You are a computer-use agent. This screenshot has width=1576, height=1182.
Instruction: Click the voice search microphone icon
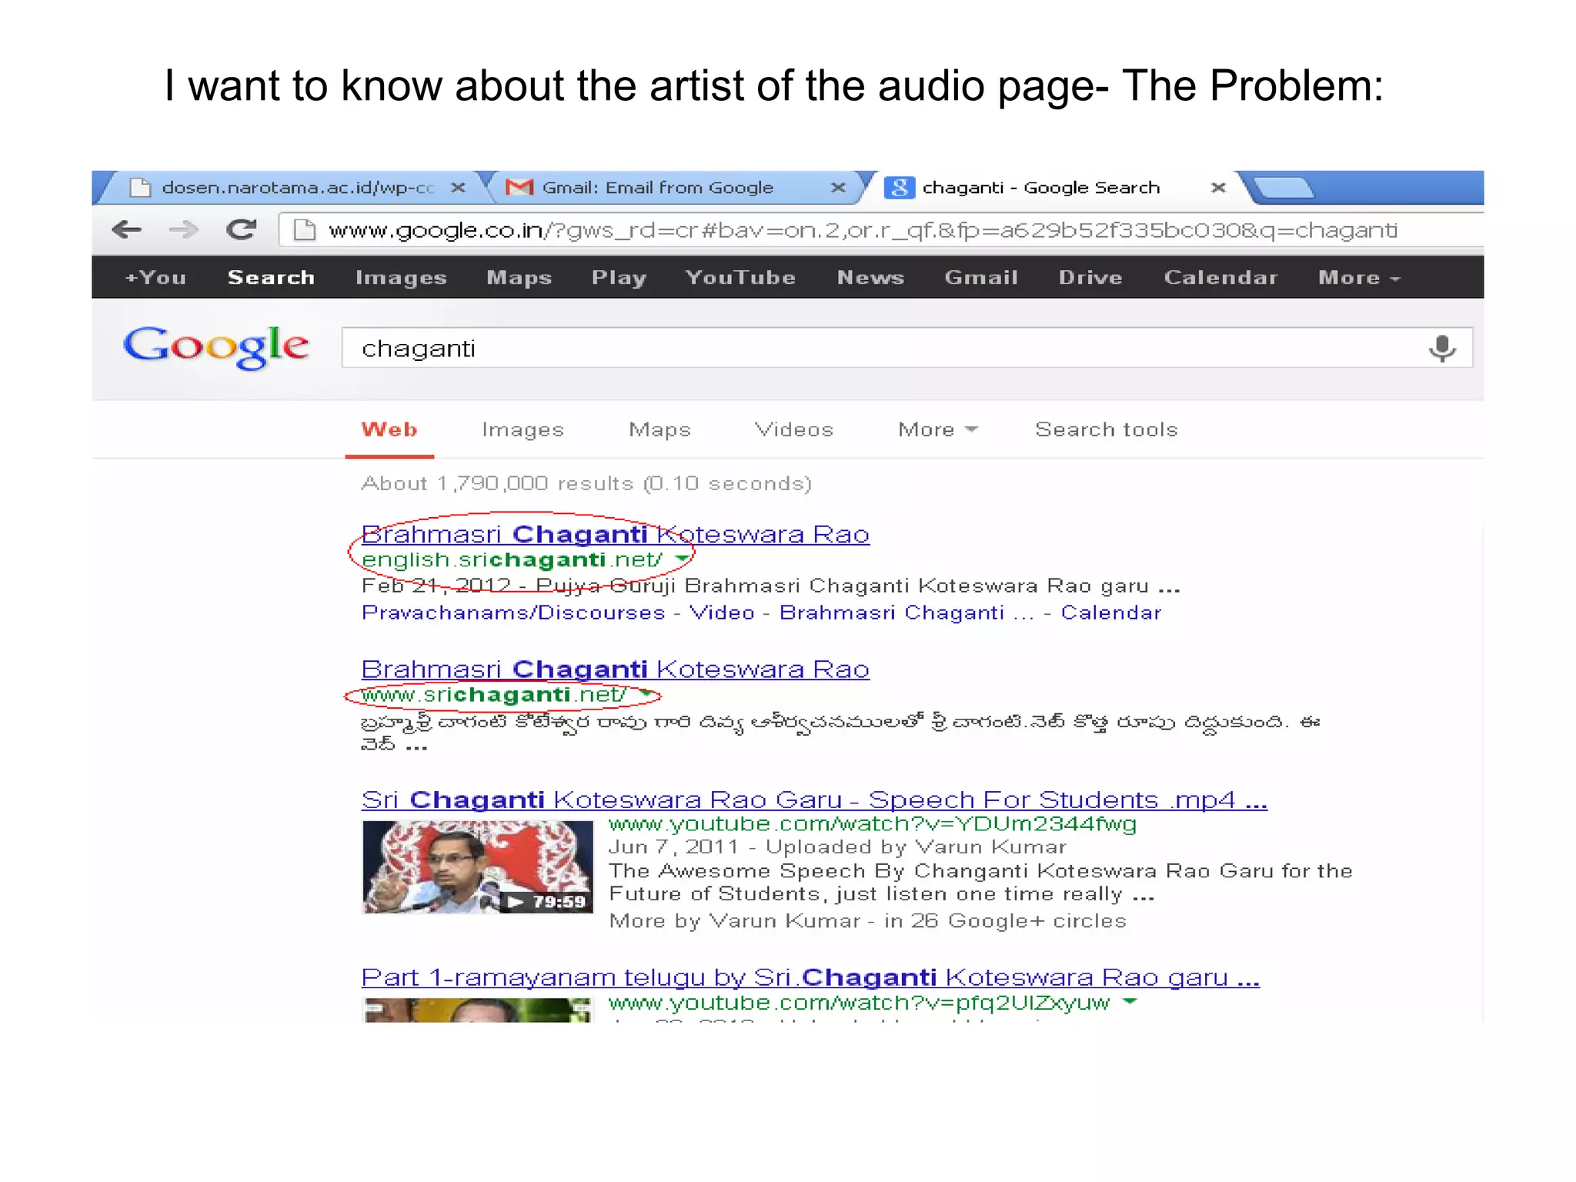(1442, 348)
